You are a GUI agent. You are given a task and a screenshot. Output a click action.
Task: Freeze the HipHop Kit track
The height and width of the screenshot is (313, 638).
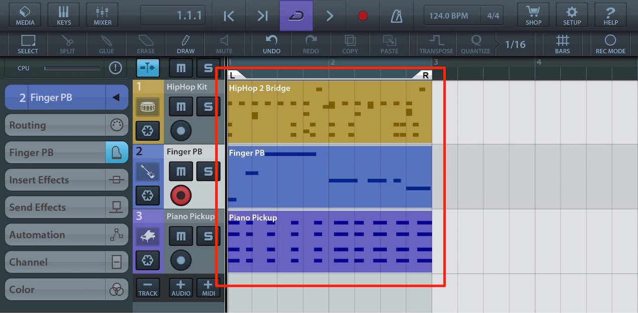tap(148, 131)
